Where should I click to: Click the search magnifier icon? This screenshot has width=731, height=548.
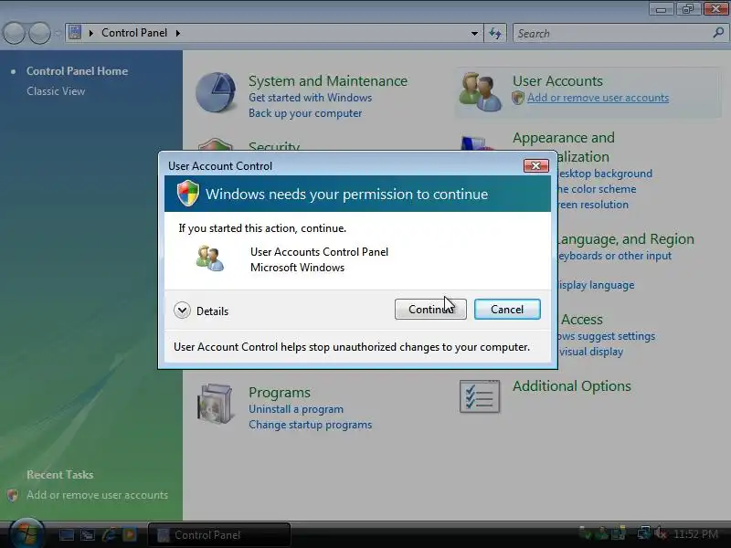[718, 33]
